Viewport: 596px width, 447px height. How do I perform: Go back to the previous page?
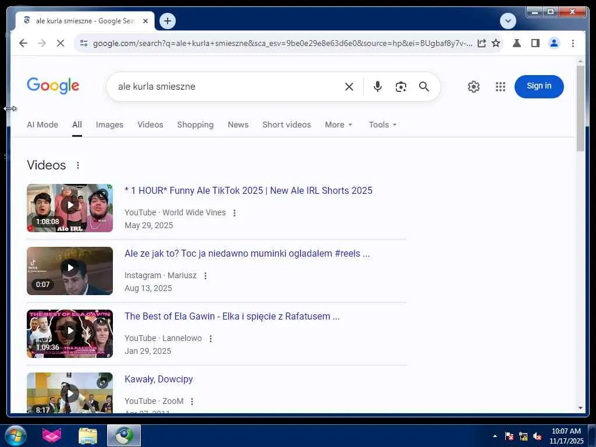pyautogui.click(x=23, y=43)
